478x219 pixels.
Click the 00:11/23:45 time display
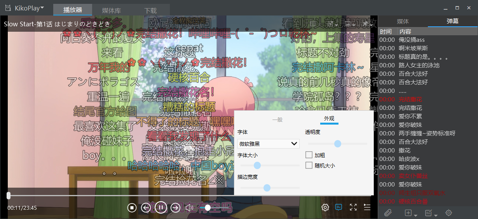(x=22, y=208)
